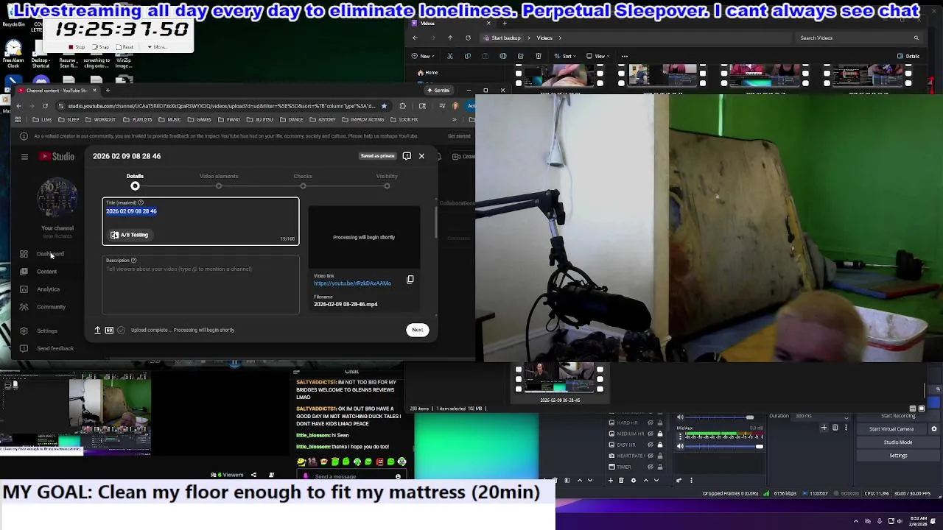The image size is (943, 530).
Task: Open source properties gear in OBS sources toolbar
Action: coord(634,480)
